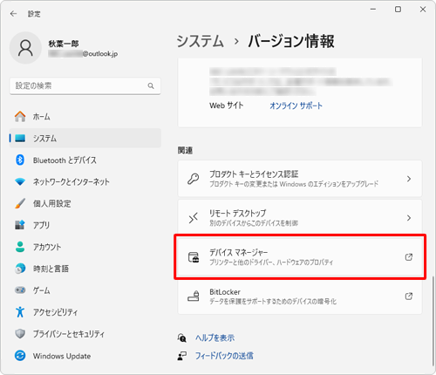Click the アプリ icon in sidebar
This screenshot has height=375, width=436.
[x=20, y=225]
